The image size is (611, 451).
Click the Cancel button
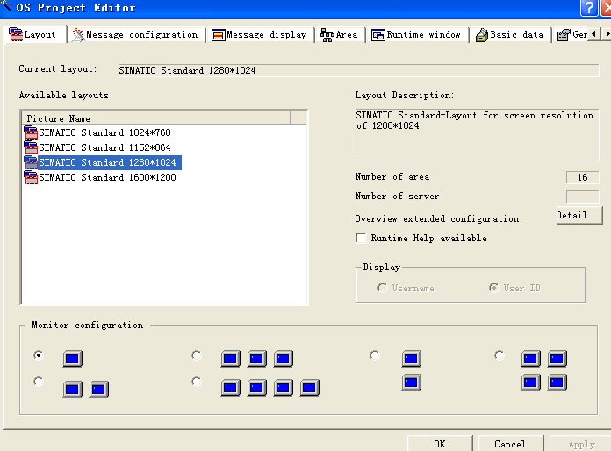(510, 444)
